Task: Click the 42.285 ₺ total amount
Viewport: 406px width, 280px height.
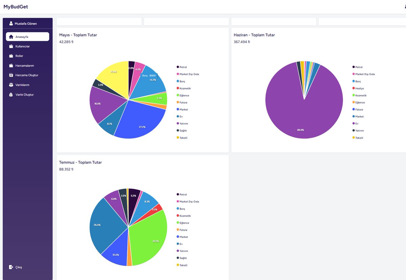Action: click(66, 42)
